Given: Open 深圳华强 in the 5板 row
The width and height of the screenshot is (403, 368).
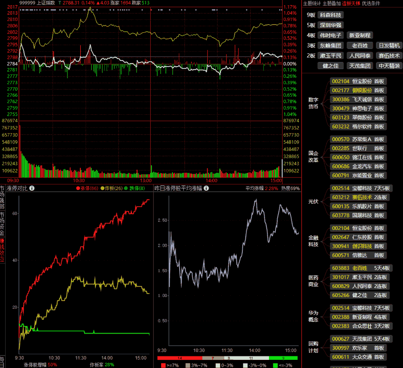Looking at the screenshot, I should [330, 25].
